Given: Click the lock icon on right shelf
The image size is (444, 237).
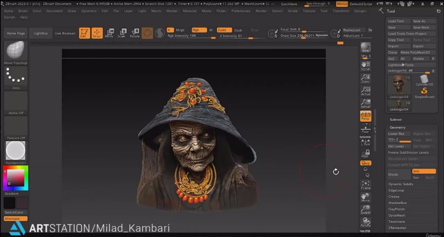Looking at the screenshot, I should click(x=366, y=154).
